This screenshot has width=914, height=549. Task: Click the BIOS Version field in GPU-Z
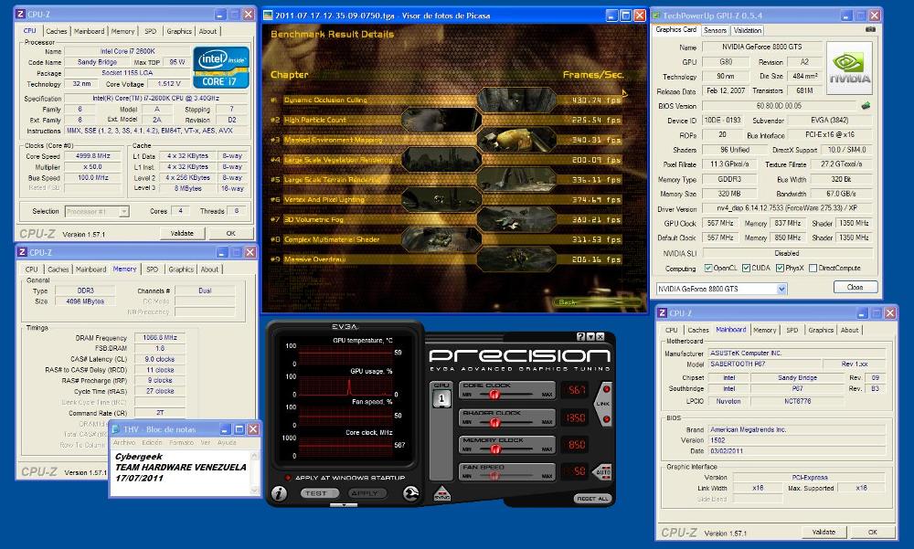[780, 105]
